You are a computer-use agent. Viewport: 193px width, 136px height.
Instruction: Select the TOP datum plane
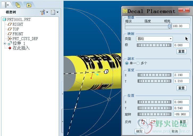tap(16, 29)
